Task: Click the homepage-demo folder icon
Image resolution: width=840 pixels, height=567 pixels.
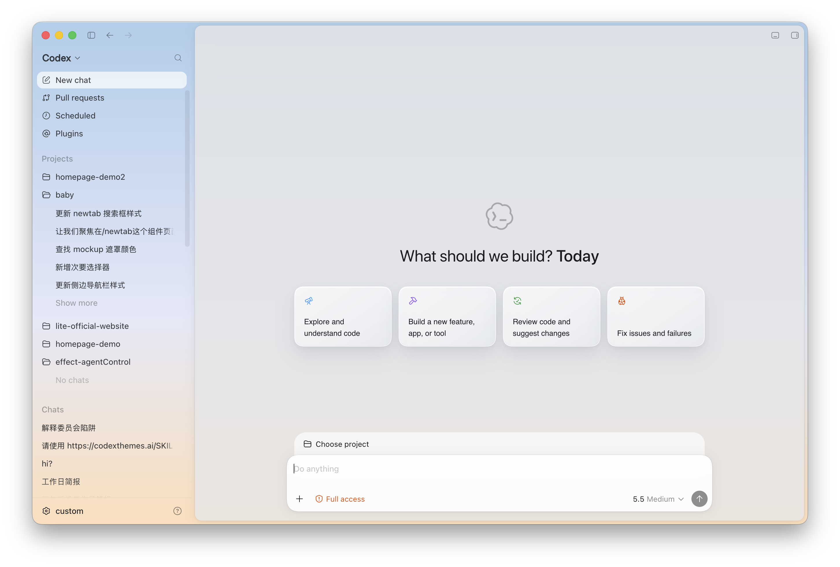Action: (46, 344)
